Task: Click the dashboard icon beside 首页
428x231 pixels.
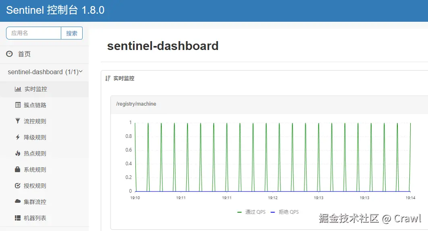Action: pyautogui.click(x=9, y=54)
